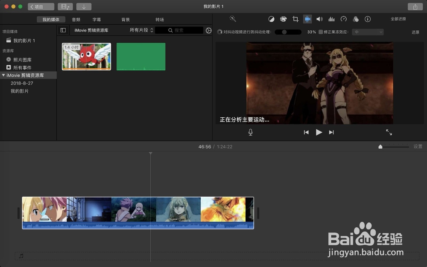Viewport: 427px width, 267px height.
Task: Open rolling shutter strength dropdown
Action: (x=368, y=32)
